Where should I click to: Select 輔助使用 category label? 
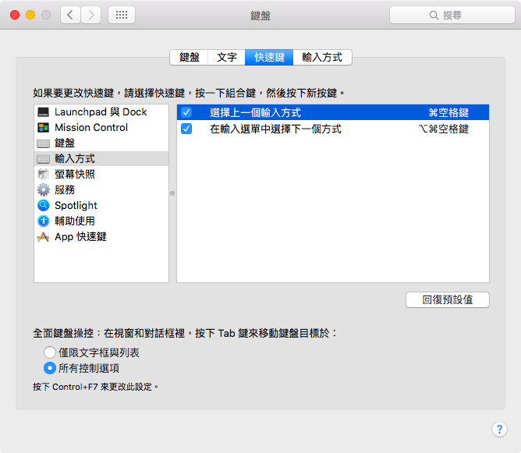pos(75,221)
